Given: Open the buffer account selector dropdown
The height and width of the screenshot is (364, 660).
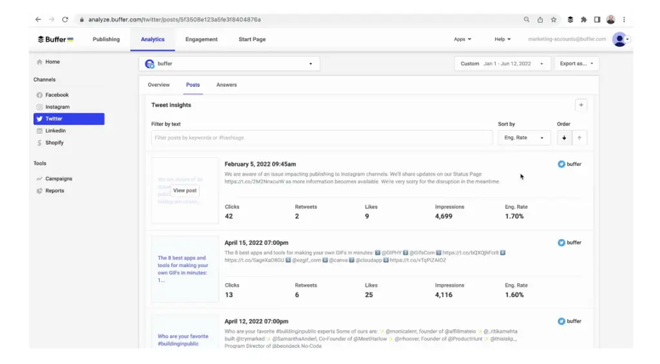Looking at the screenshot, I should tap(229, 64).
